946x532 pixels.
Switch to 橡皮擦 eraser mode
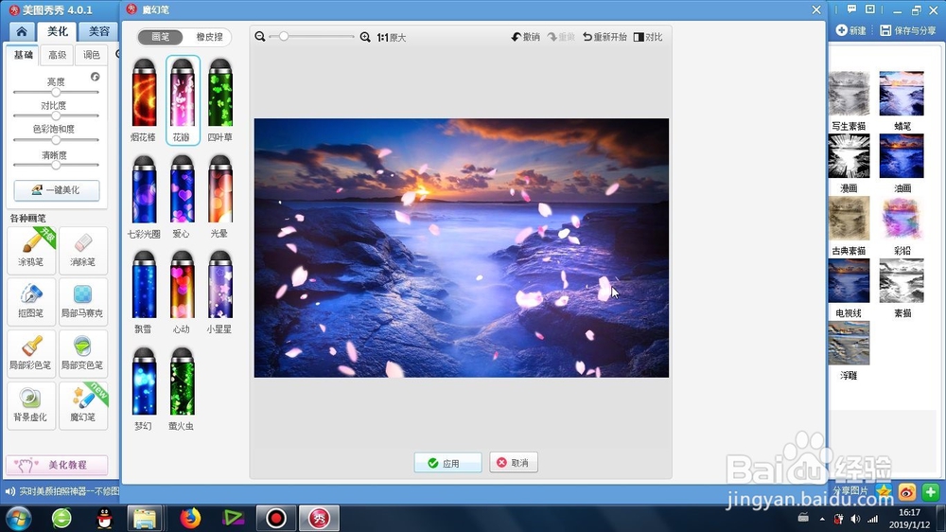click(x=209, y=37)
